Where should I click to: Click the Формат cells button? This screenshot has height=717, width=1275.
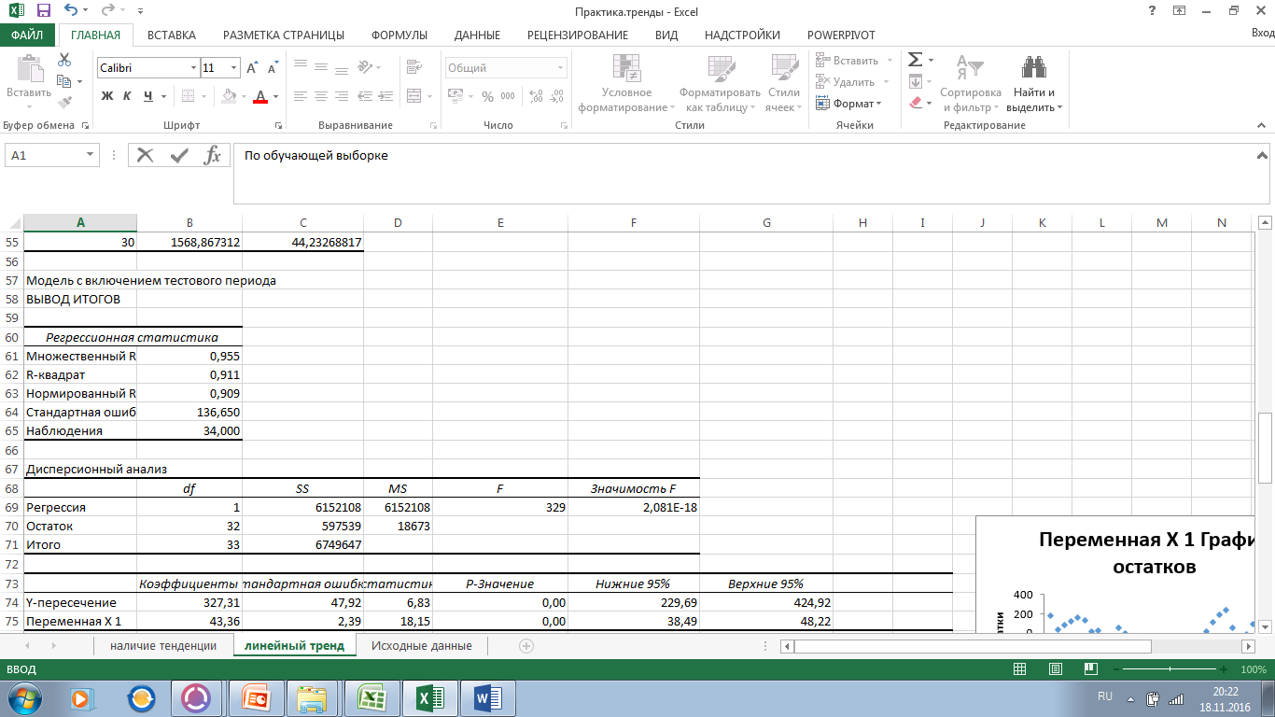coord(847,104)
